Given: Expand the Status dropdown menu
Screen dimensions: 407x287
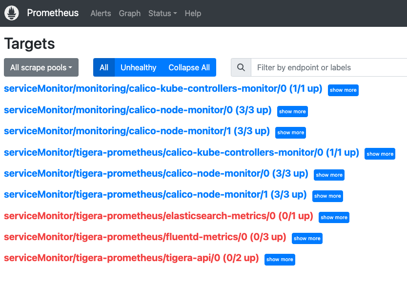Looking at the screenshot, I should [163, 13].
